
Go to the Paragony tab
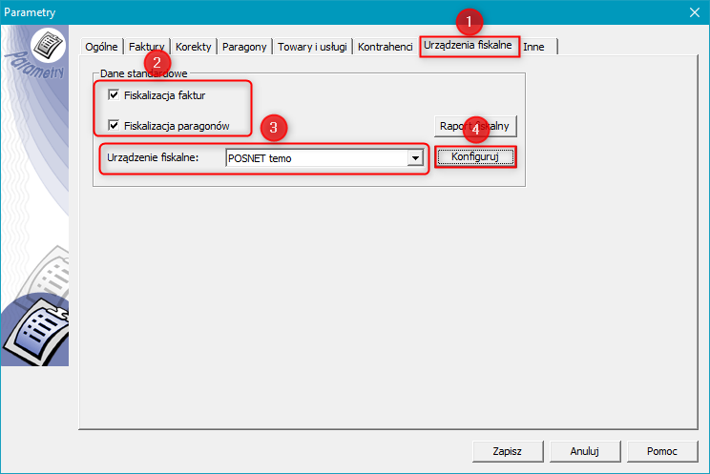(x=244, y=47)
